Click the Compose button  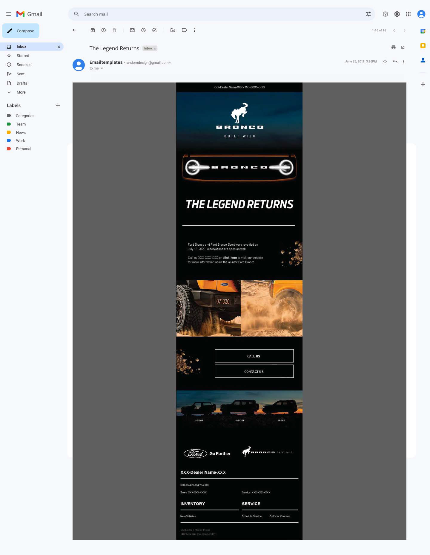(x=21, y=31)
